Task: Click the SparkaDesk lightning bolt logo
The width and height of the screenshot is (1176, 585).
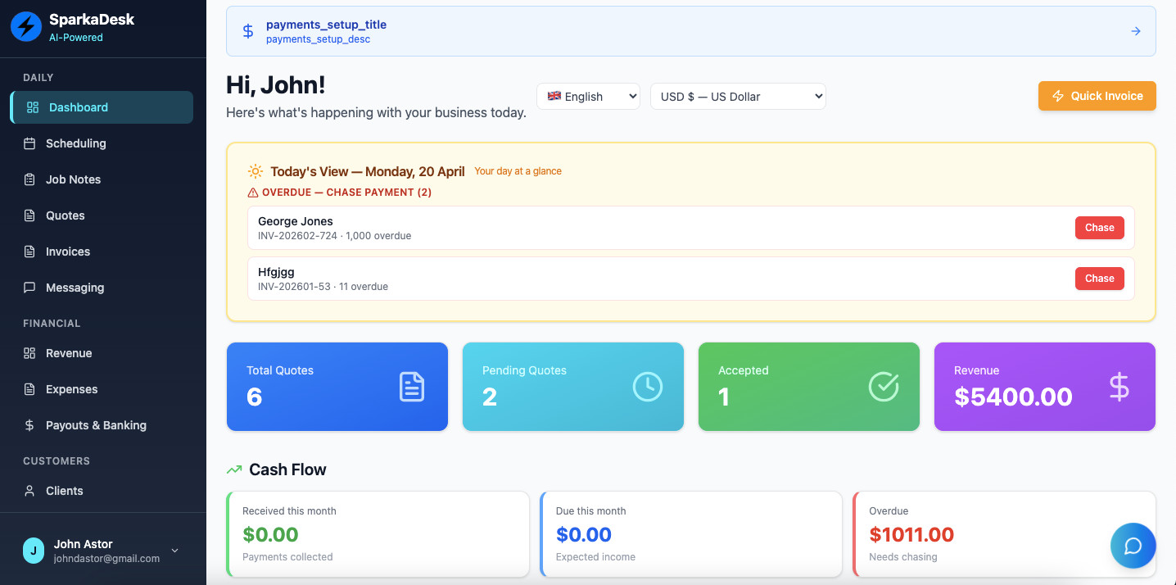Action: click(26, 26)
